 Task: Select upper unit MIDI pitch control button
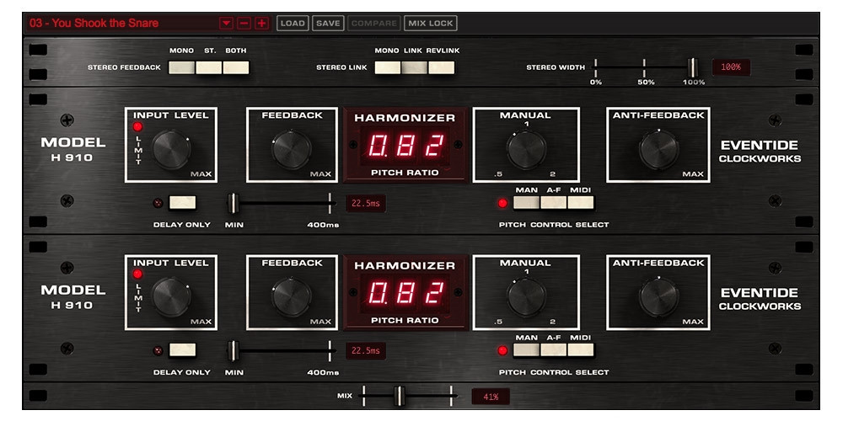(581, 203)
